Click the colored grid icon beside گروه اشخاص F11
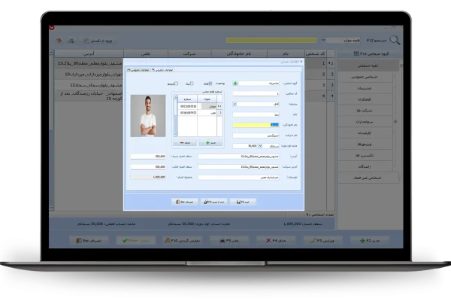The height and width of the screenshot is (301, 451). [356, 53]
